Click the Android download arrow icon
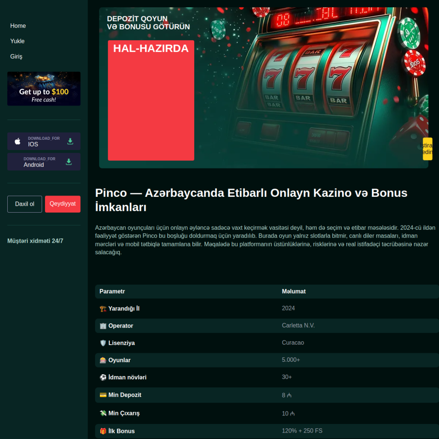The image size is (439, 439). coord(69,162)
